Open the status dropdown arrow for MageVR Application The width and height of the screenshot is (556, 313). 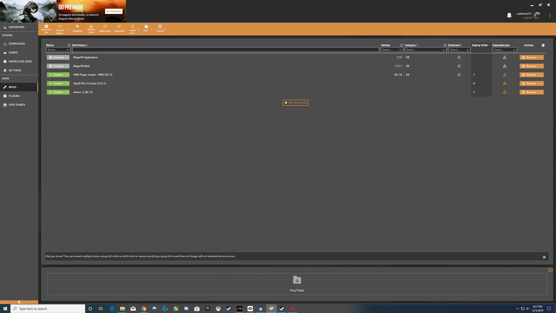(68, 57)
